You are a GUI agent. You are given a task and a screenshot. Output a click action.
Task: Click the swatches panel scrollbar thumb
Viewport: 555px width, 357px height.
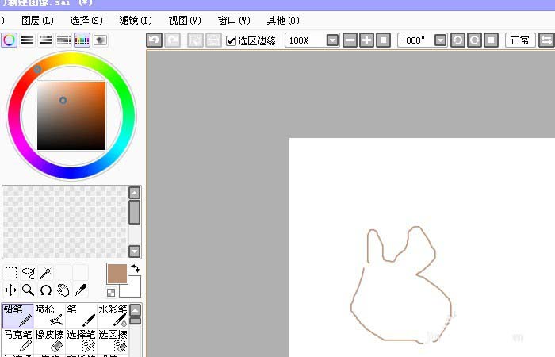click(135, 212)
